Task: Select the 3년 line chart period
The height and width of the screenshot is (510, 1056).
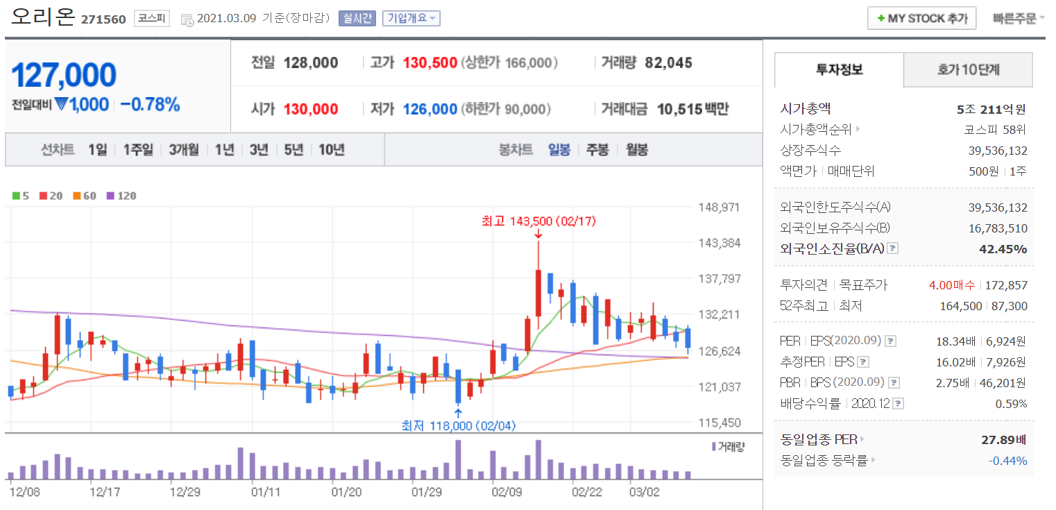Action: coord(259,149)
